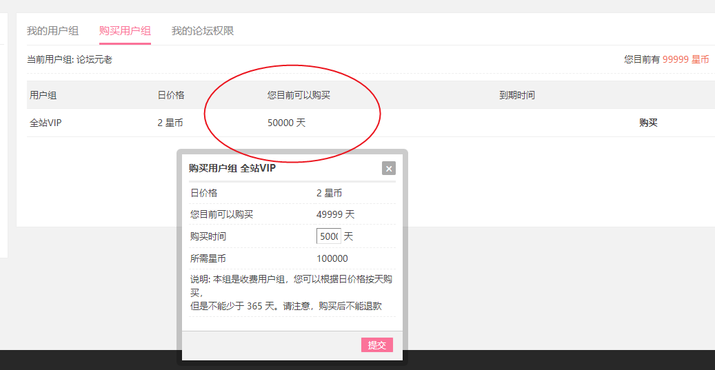
Task: Switch to 我的论坛权限 tab
Action: tap(203, 31)
